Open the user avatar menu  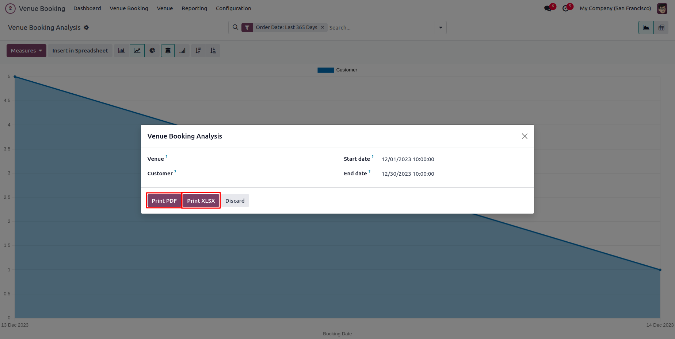(x=662, y=8)
